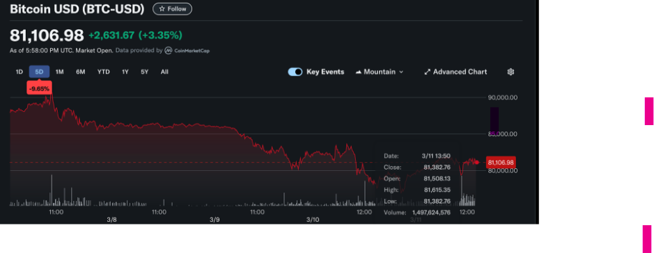This screenshot has width=654, height=253.
Task: Show the 5Y chart range
Action: pyautogui.click(x=144, y=72)
